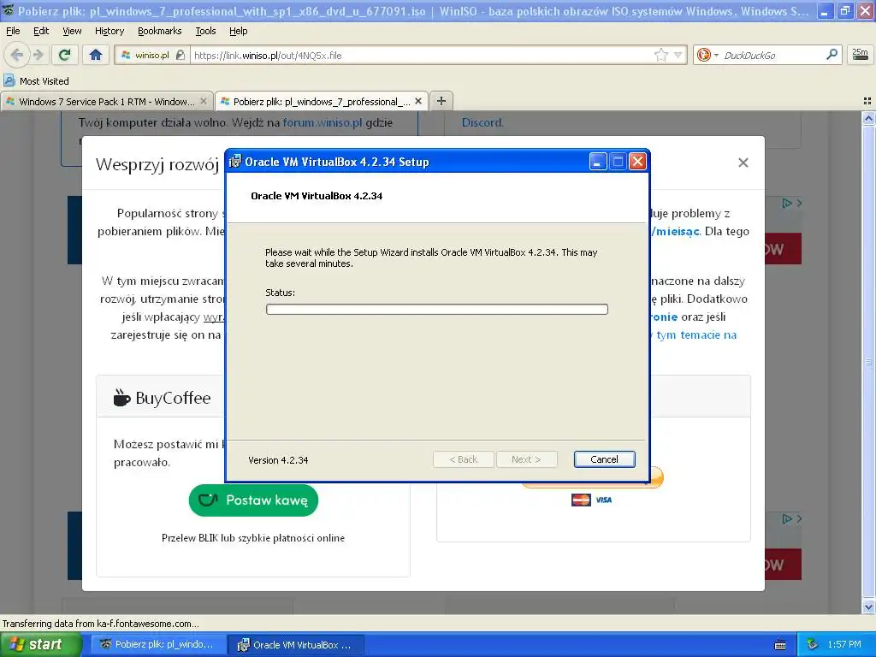Screen dimensions: 876x657
Task: Click the on-screen keyboard tray icon
Action: (x=780, y=645)
